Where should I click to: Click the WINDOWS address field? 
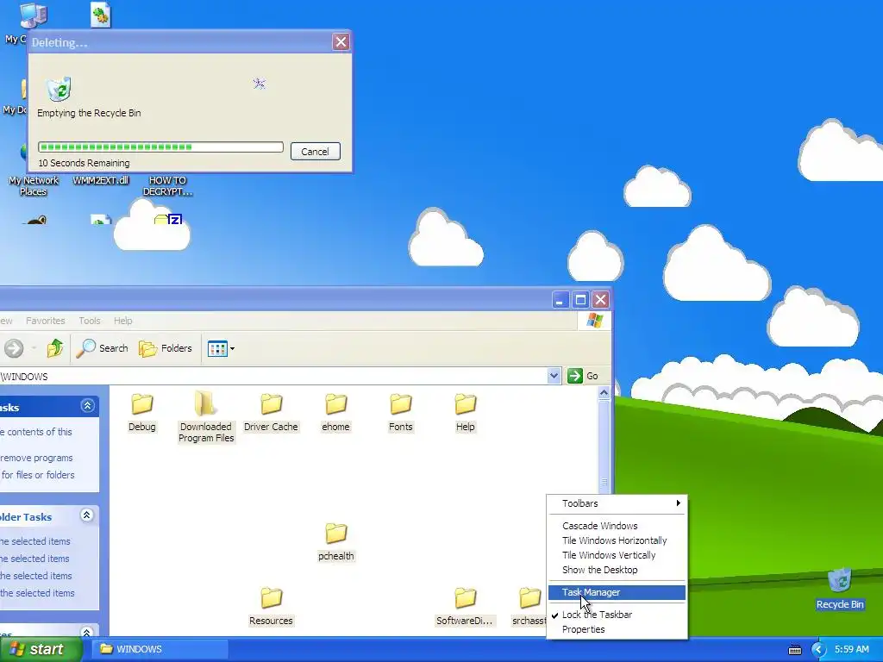(273, 377)
